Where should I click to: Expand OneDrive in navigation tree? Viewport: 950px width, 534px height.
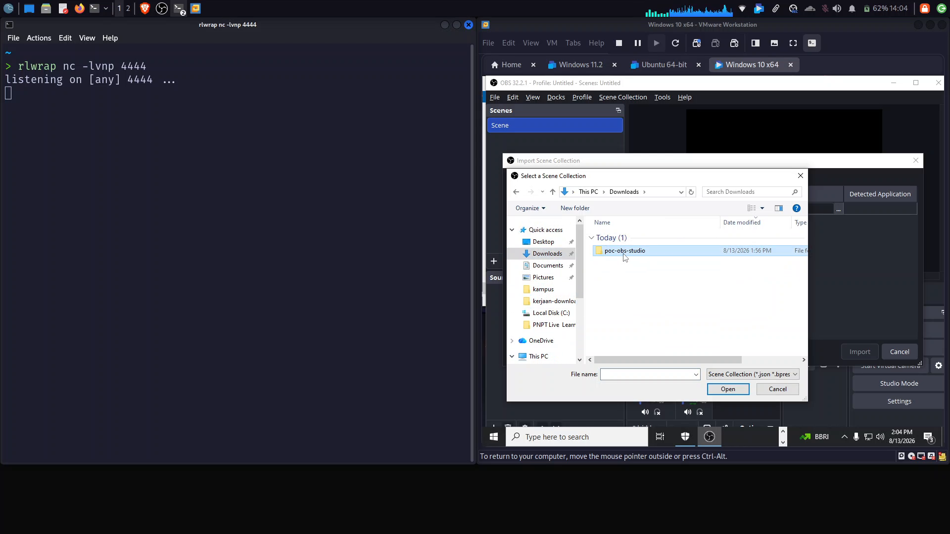[512, 341]
